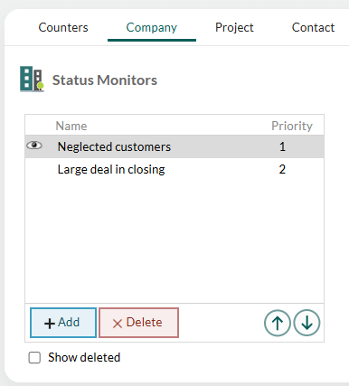Toggle the eye icon for Neglected customers
The image size is (349, 386).
(x=34, y=146)
